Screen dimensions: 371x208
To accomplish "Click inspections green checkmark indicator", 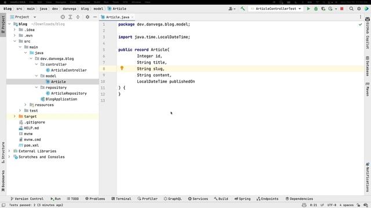I will [360, 24].
